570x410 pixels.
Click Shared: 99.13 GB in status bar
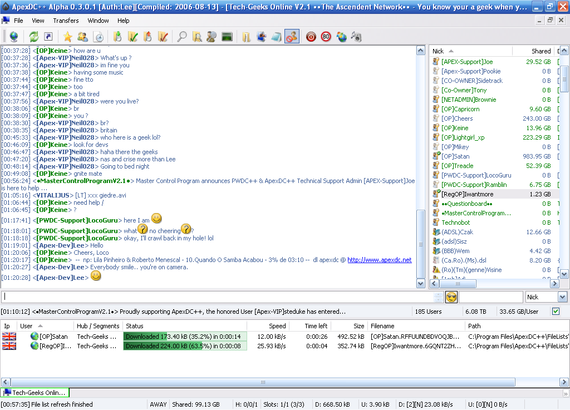pos(196,404)
